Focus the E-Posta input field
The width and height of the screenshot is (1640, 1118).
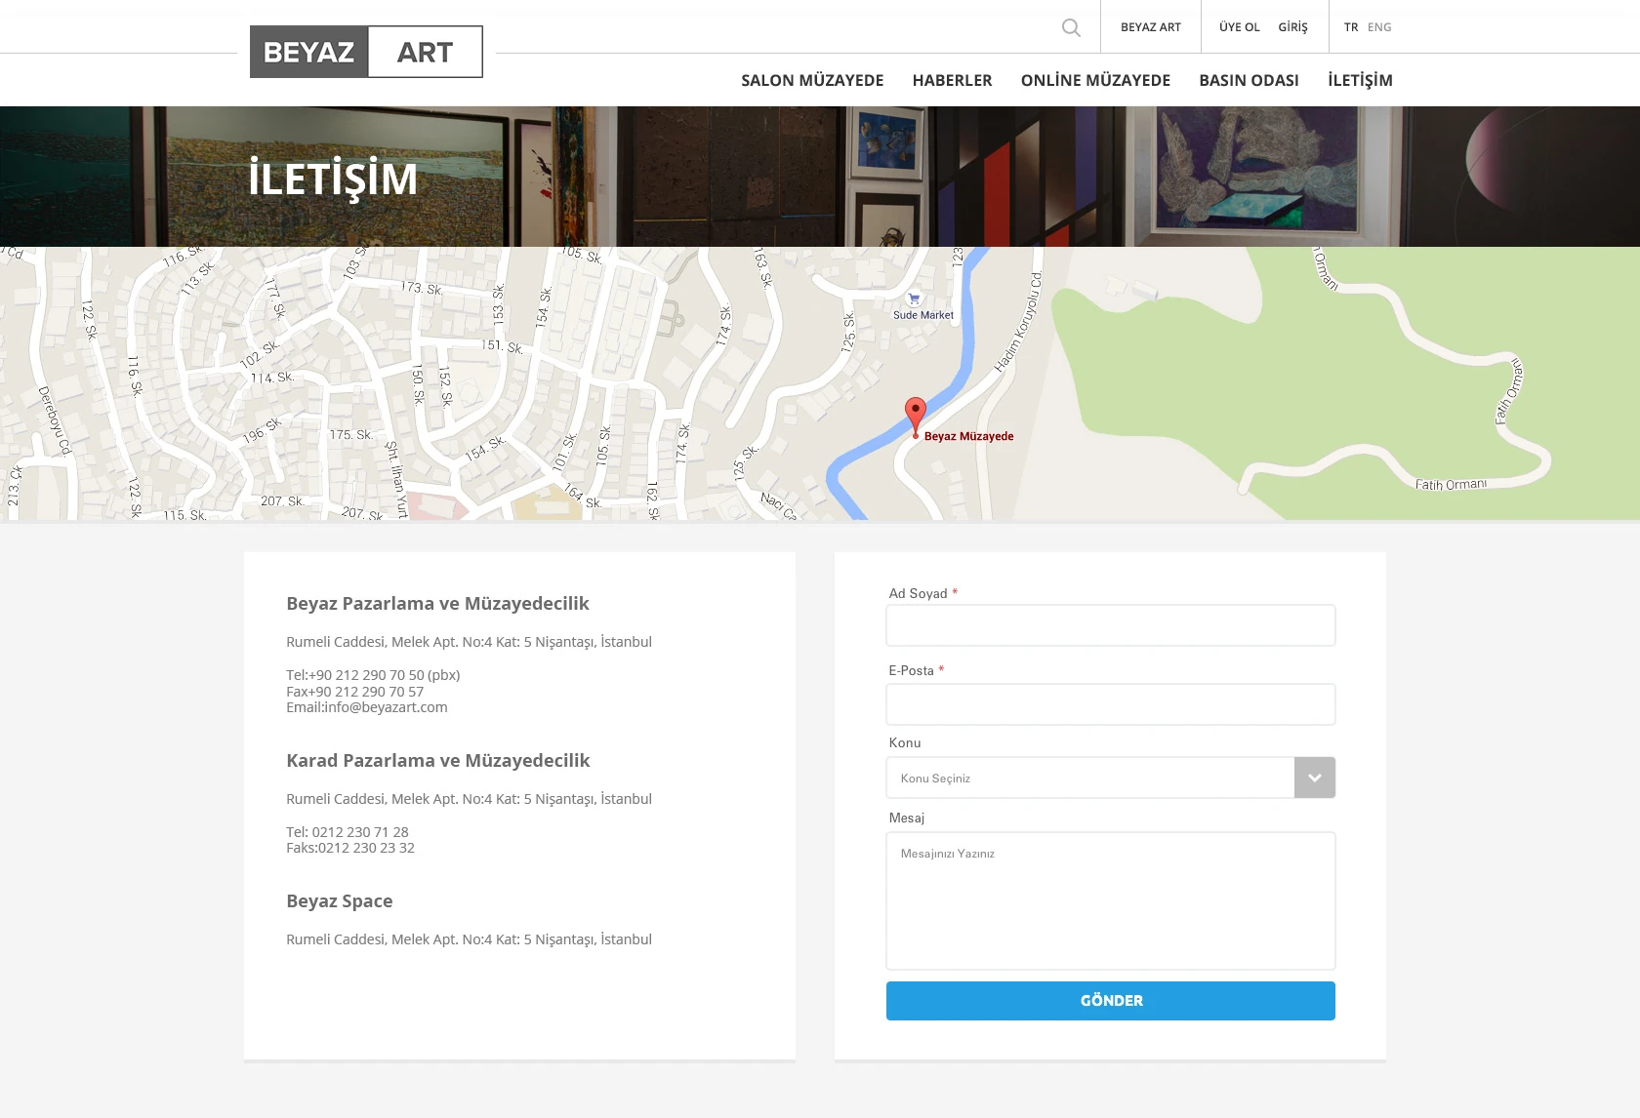(x=1111, y=704)
